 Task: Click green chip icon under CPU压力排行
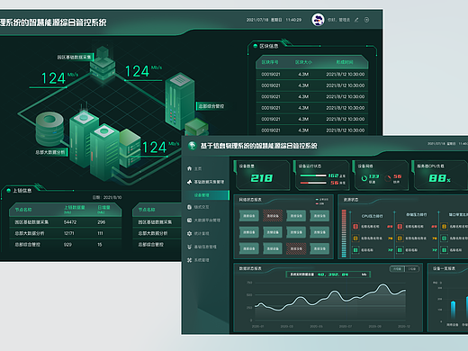pyautogui.click(x=355, y=249)
